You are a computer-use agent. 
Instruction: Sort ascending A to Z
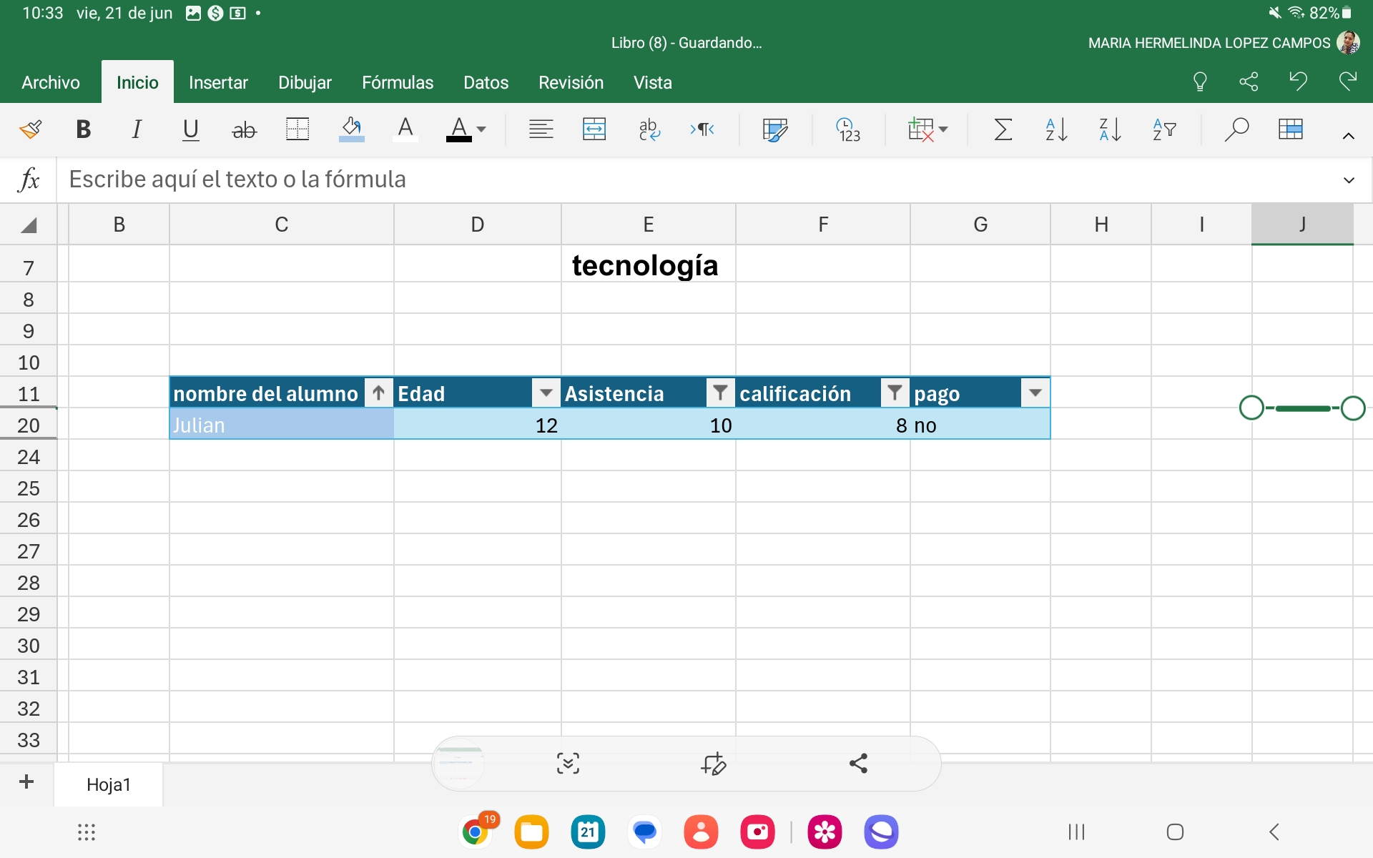pos(1056,129)
